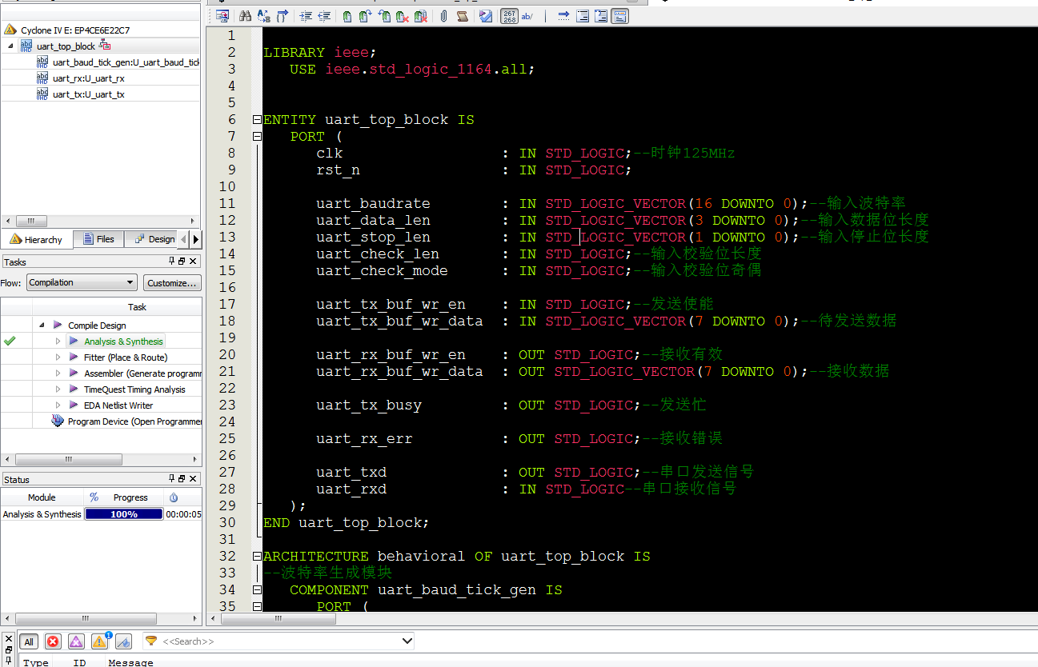Open the Flow Compilation dropdown

point(82,282)
